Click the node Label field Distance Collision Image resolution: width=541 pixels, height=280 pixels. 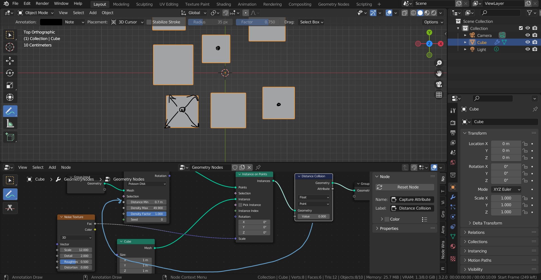[x=412, y=208]
